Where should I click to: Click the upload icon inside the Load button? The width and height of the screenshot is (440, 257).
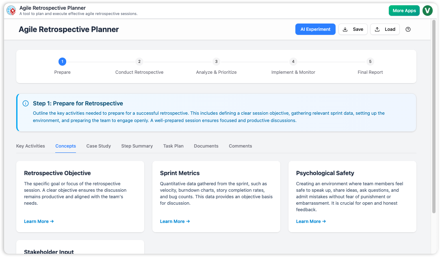[377, 29]
